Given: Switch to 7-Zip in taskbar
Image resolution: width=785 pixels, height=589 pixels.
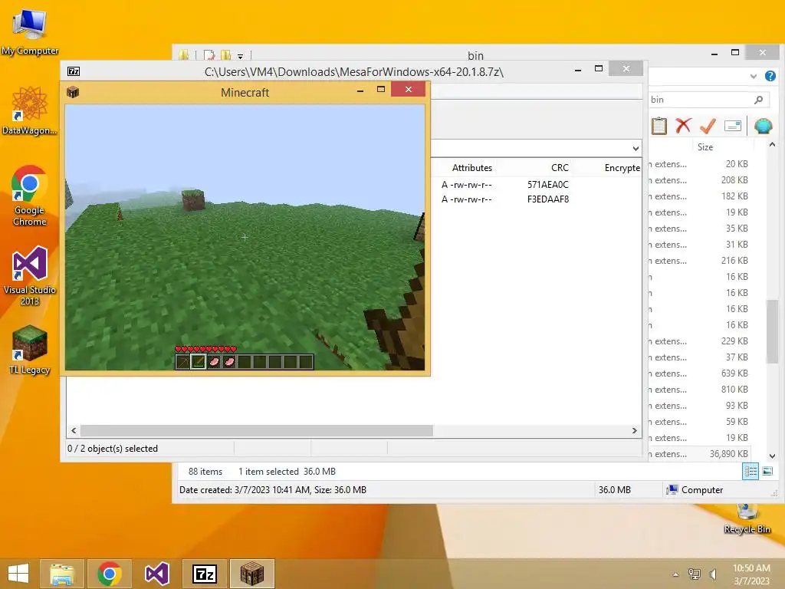Looking at the screenshot, I should (204, 574).
